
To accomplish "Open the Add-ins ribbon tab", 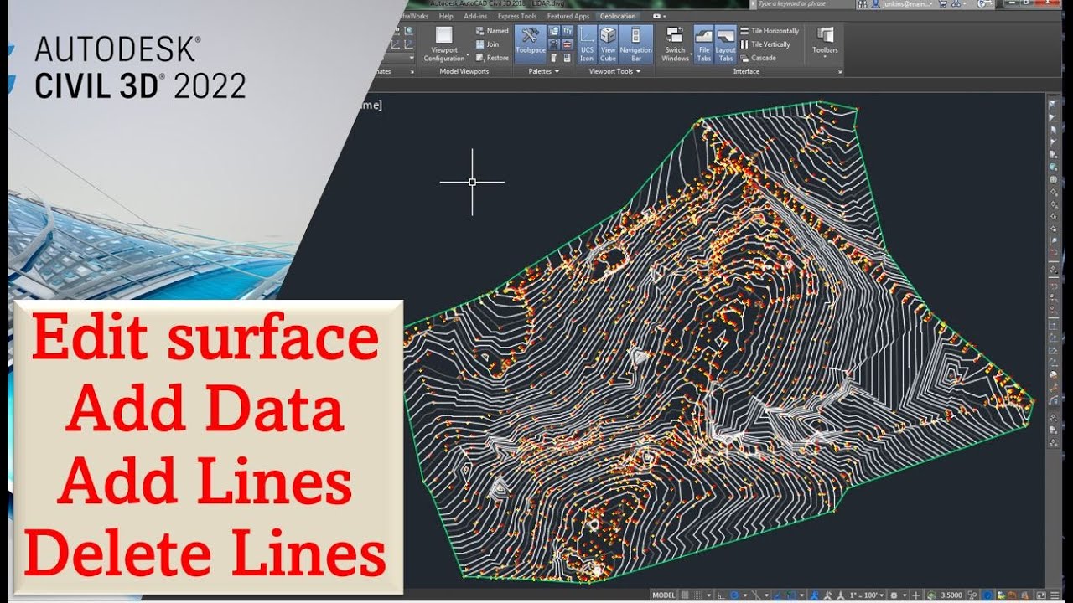I will pyautogui.click(x=475, y=16).
